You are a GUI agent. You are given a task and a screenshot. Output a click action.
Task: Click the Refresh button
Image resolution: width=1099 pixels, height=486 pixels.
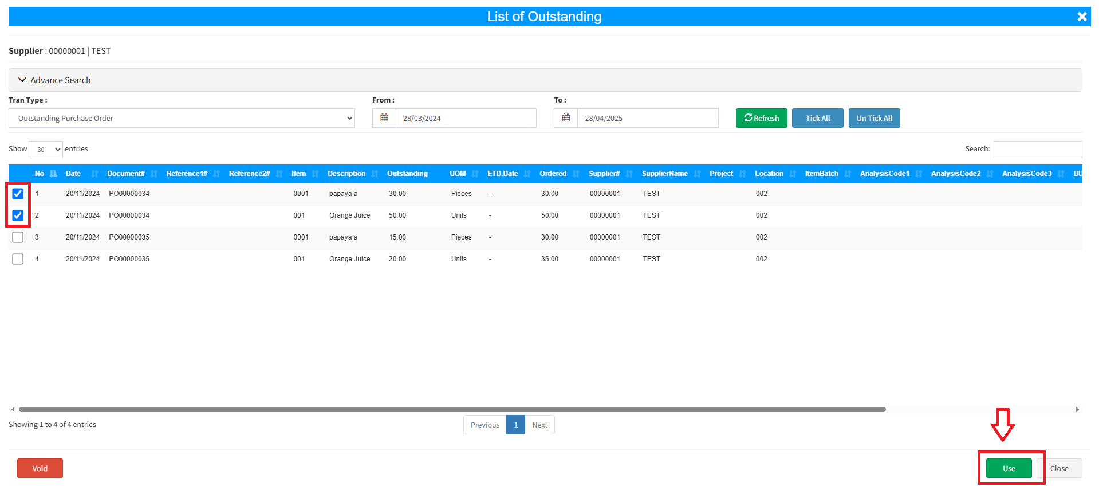(x=761, y=118)
